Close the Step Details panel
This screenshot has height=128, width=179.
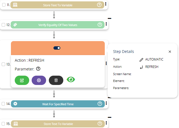click(170, 52)
